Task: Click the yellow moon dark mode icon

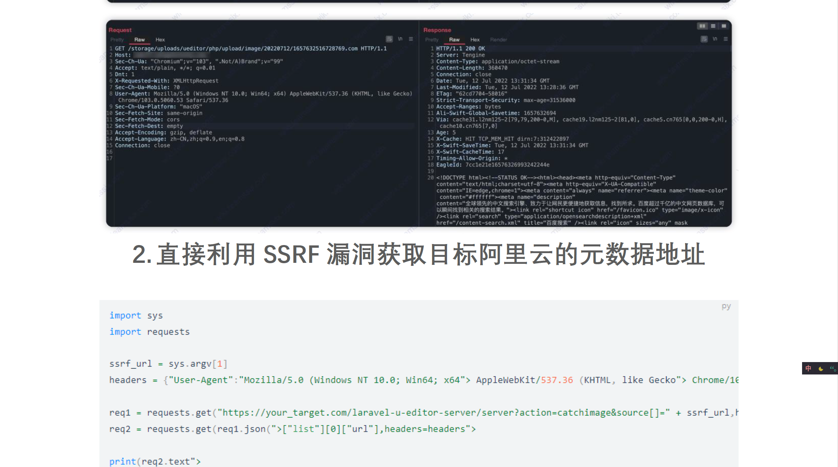Action: click(x=821, y=368)
